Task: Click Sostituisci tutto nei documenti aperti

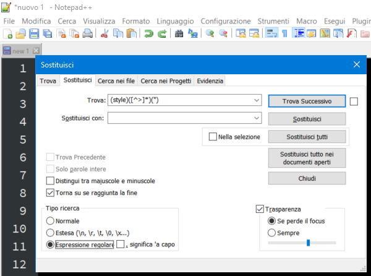Action: [x=307, y=158]
